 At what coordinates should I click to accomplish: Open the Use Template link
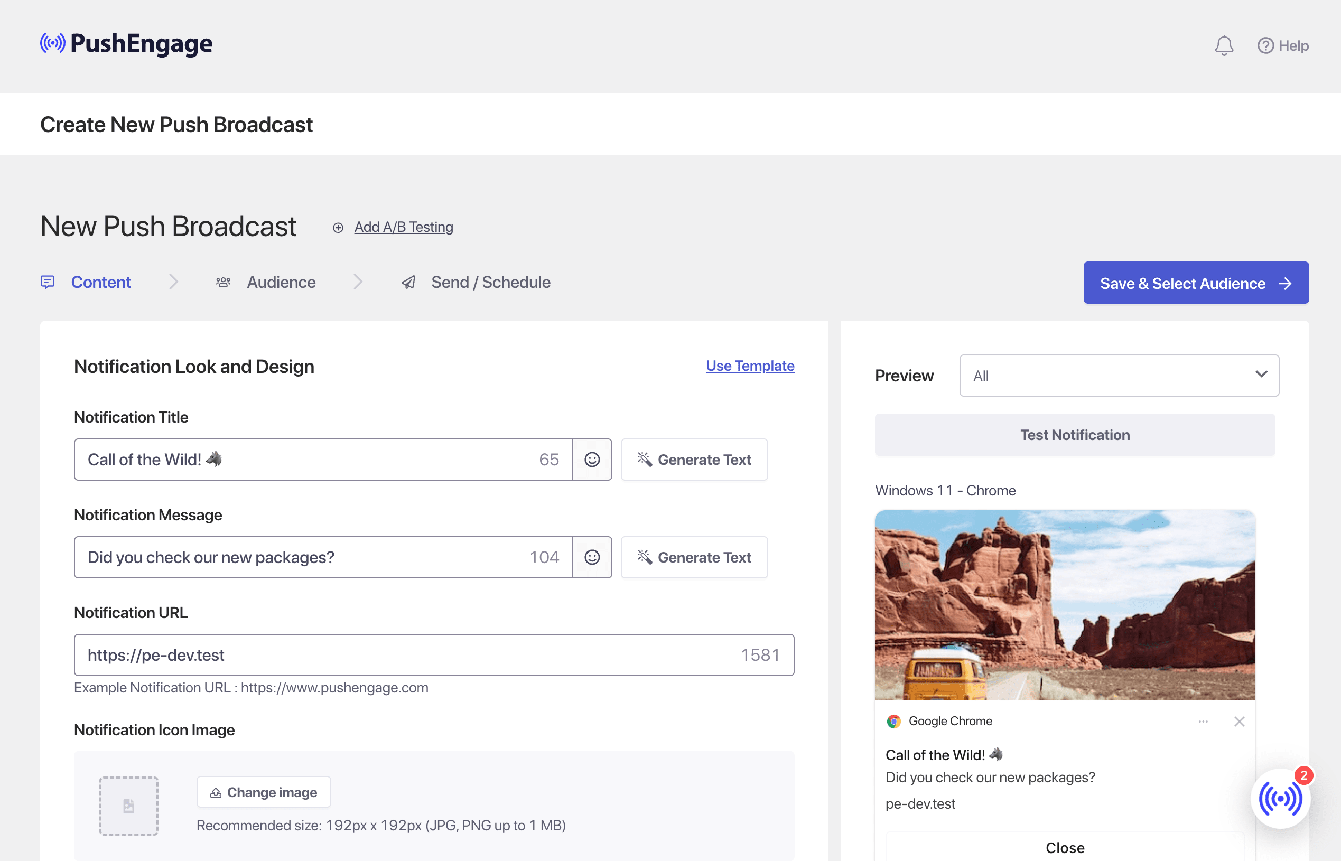tap(749, 366)
